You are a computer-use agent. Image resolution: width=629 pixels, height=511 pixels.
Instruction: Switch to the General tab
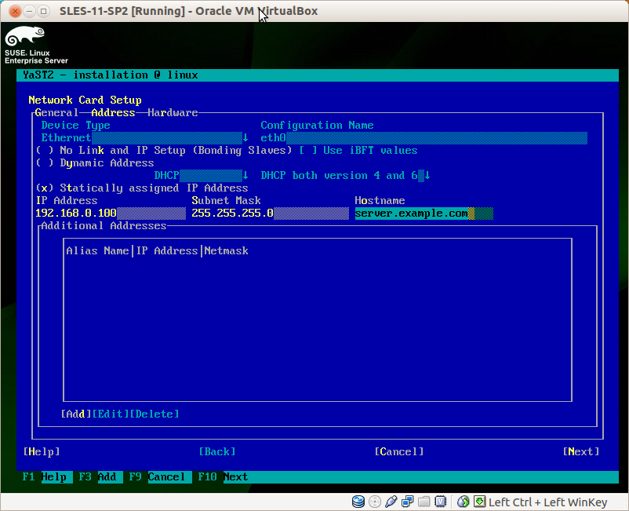click(x=56, y=113)
